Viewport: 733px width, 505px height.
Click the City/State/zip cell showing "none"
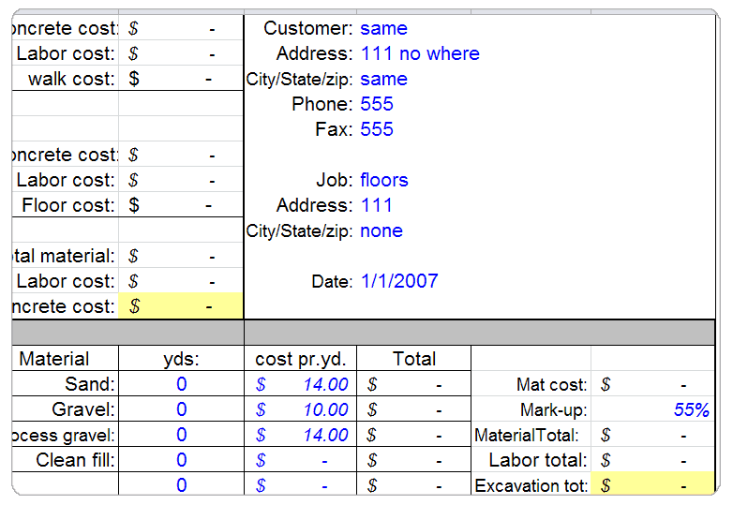(x=381, y=230)
